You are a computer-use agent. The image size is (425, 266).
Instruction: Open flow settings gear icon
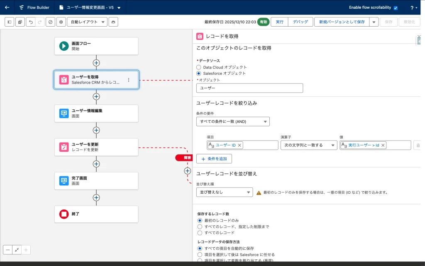(x=61, y=22)
